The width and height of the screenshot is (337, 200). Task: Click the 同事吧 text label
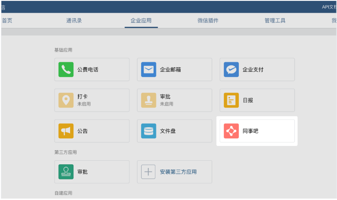point(251,131)
